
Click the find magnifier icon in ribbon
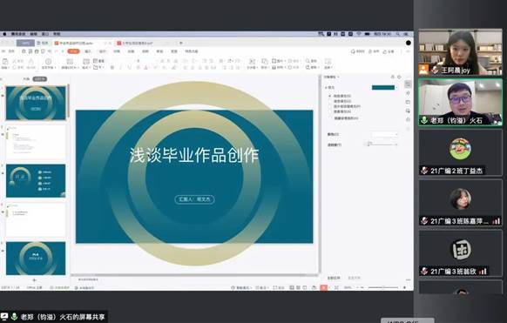point(308,61)
